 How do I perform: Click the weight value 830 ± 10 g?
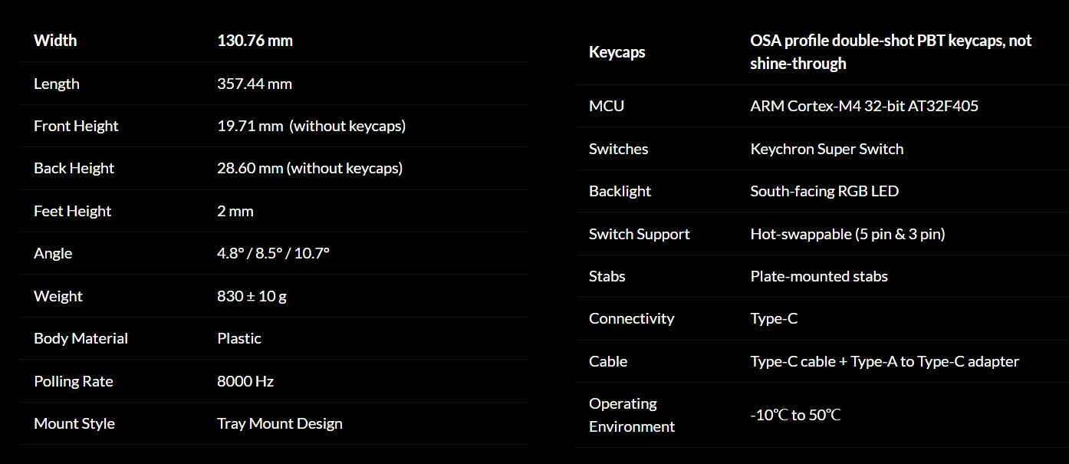252,296
